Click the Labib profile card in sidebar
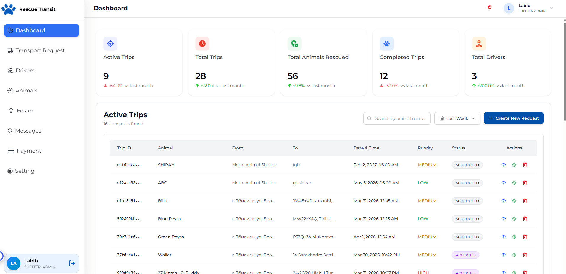Image resolution: width=566 pixels, height=274 pixels. (x=41, y=263)
